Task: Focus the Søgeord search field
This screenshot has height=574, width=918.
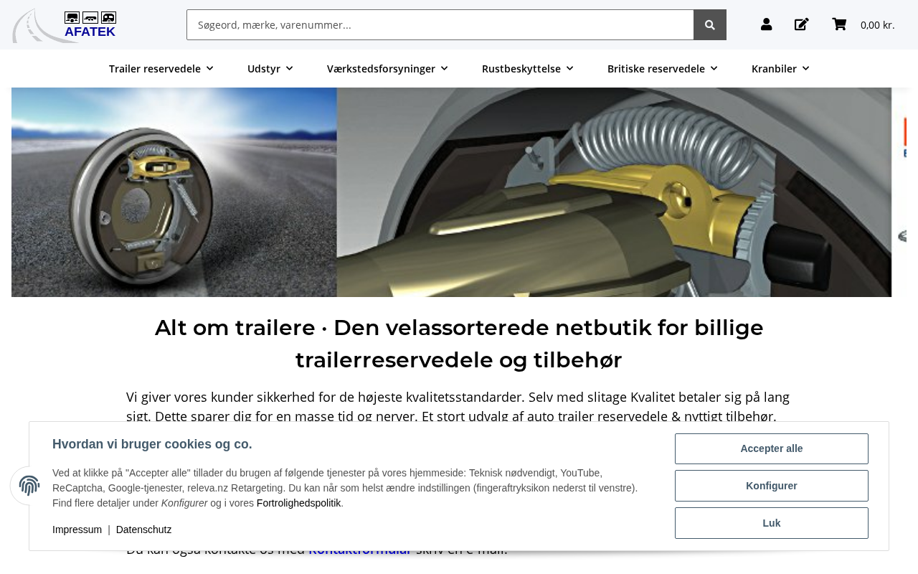Action: tap(440, 25)
